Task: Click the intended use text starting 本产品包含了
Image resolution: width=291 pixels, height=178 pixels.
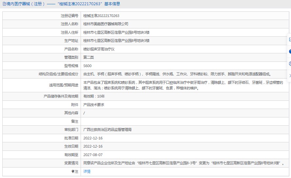Action: [183, 85]
